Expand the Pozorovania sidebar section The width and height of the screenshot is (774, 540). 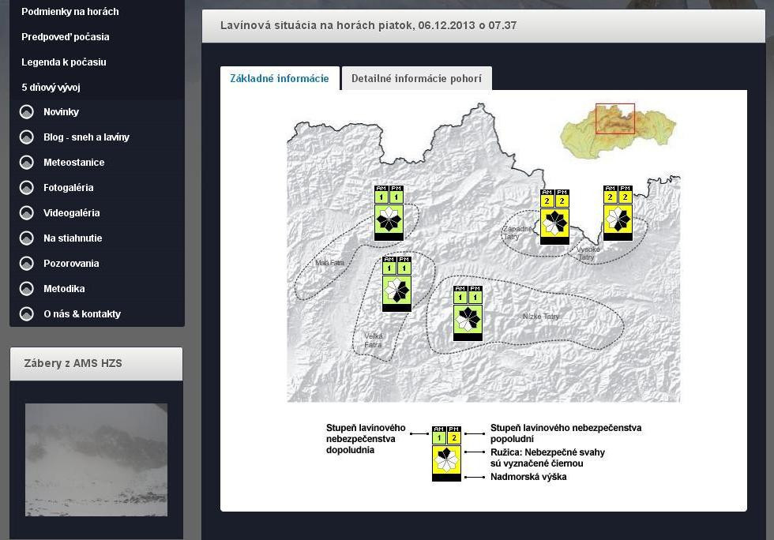(x=71, y=264)
